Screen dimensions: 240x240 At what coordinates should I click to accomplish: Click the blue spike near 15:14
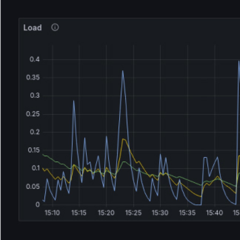coord(74,101)
